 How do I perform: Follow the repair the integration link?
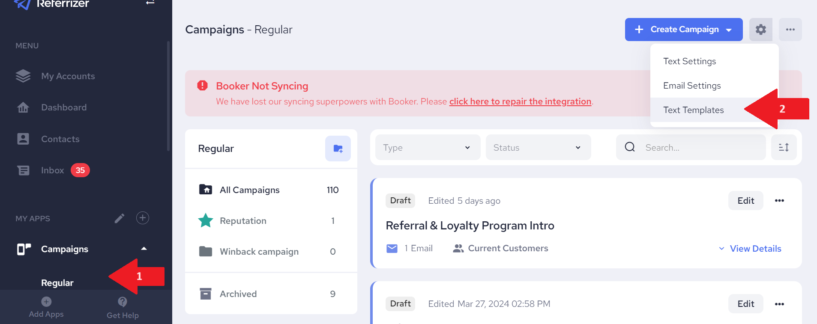pos(520,101)
